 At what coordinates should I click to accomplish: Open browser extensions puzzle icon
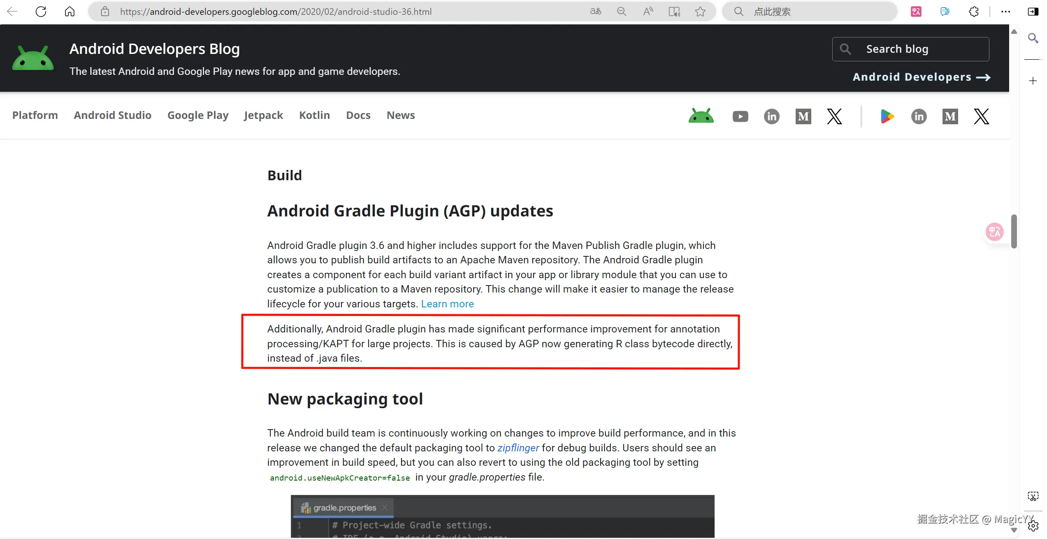(x=974, y=12)
